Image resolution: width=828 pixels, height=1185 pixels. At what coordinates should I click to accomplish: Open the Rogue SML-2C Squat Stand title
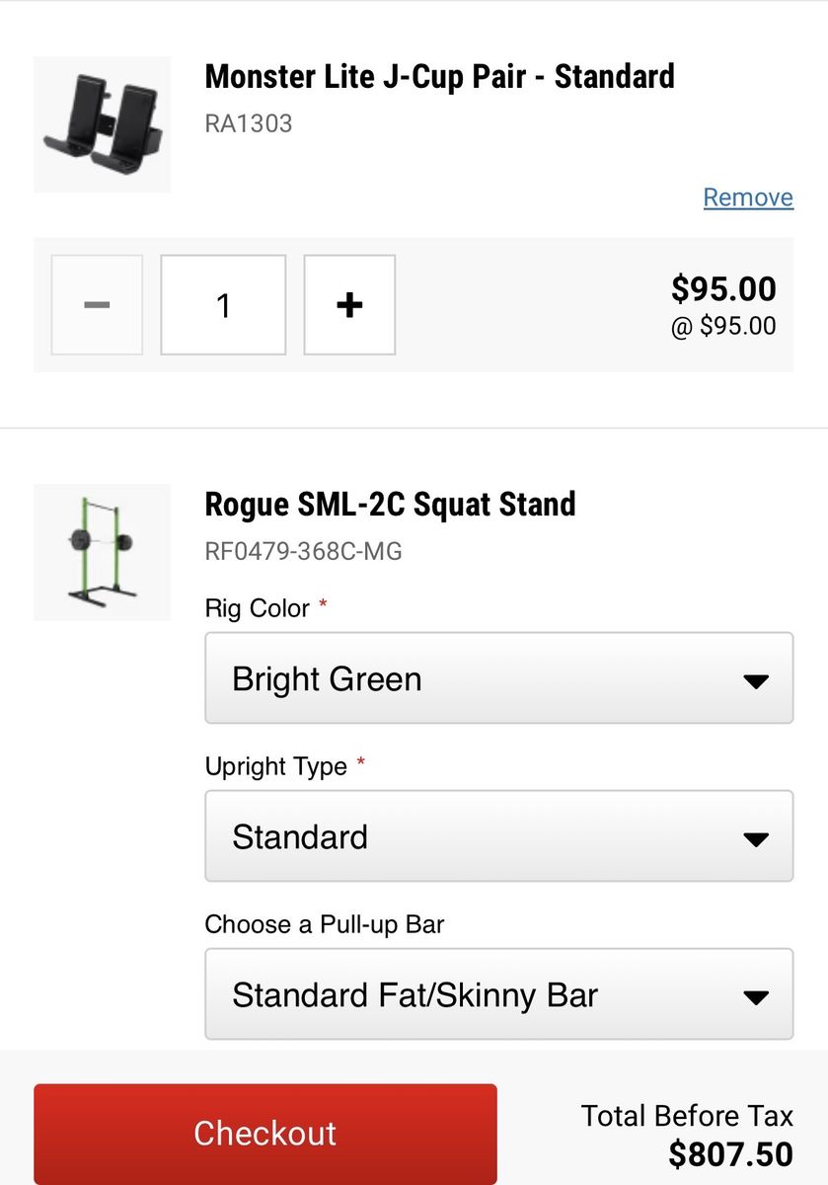(390, 504)
